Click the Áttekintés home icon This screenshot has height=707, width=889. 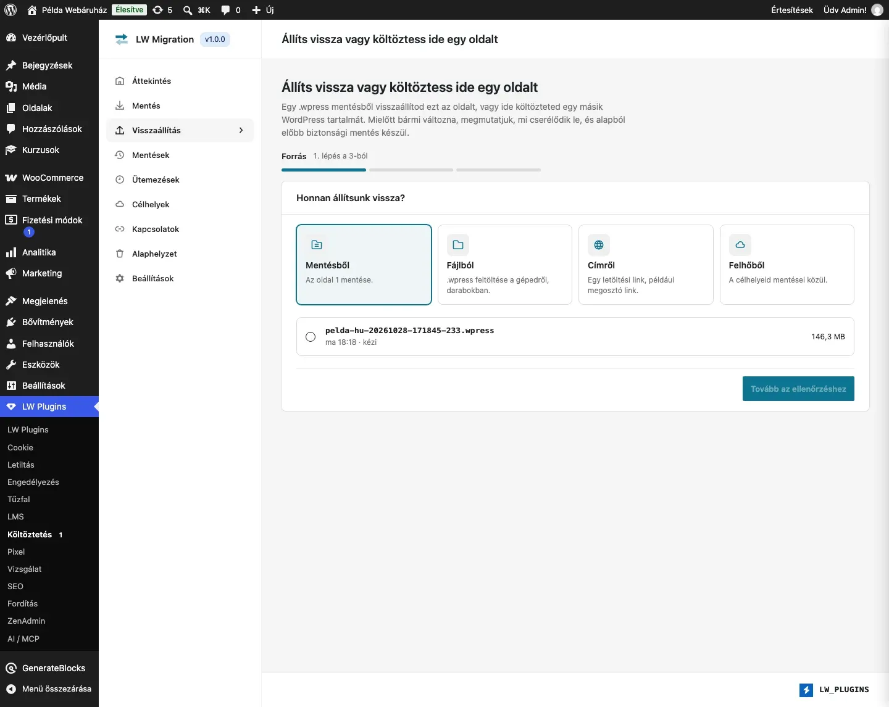click(x=120, y=81)
